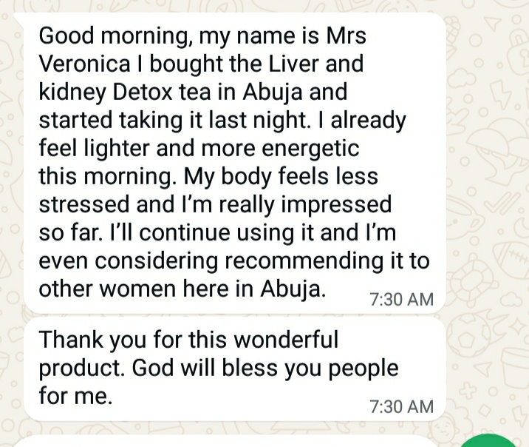This screenshot has width=529, height=447.
Task: Click the word "God" in second message
Action: click(x=152, y=368)
